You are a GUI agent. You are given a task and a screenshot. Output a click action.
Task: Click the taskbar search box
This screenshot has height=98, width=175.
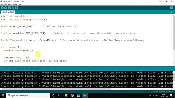[x=28, y=96]
